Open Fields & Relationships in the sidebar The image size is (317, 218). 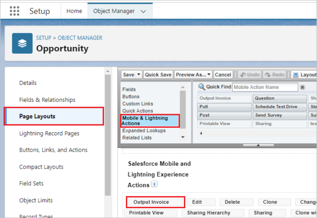[47, 100]
